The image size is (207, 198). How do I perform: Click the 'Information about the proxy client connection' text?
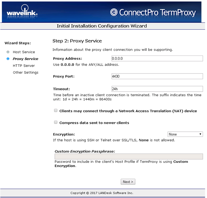pyautogui.click(x=113, y=50)
